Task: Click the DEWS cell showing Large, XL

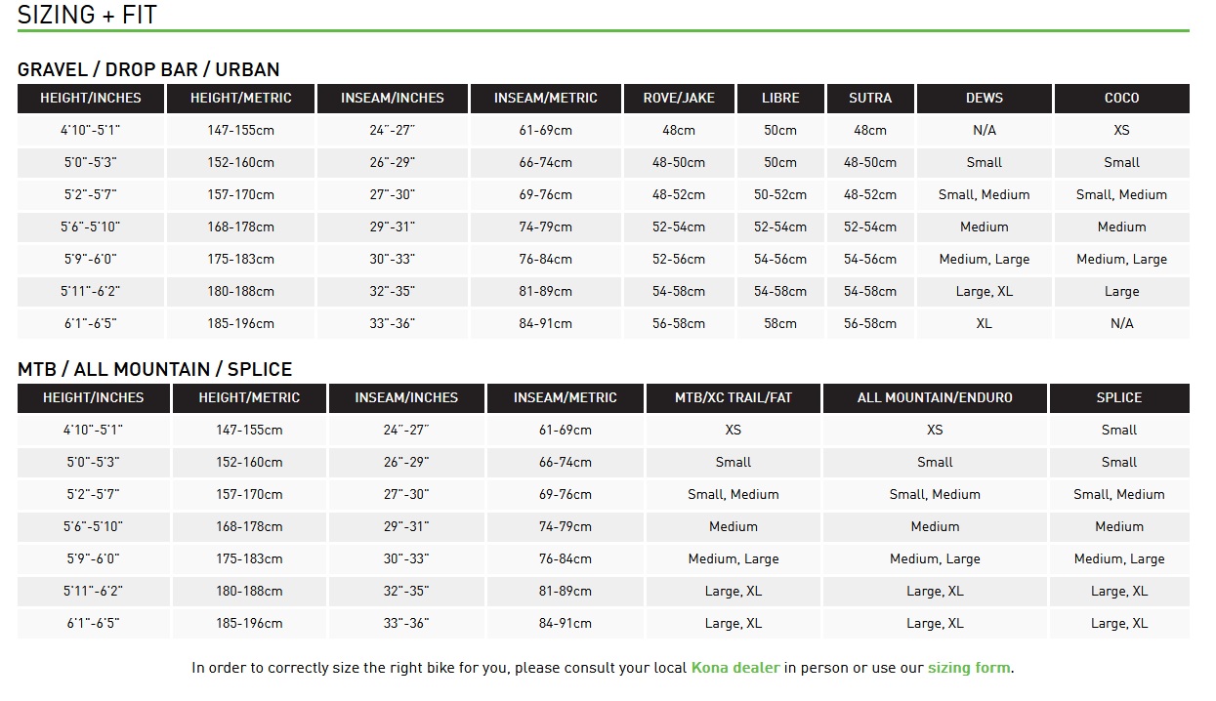Action: (x=984, y=291)
